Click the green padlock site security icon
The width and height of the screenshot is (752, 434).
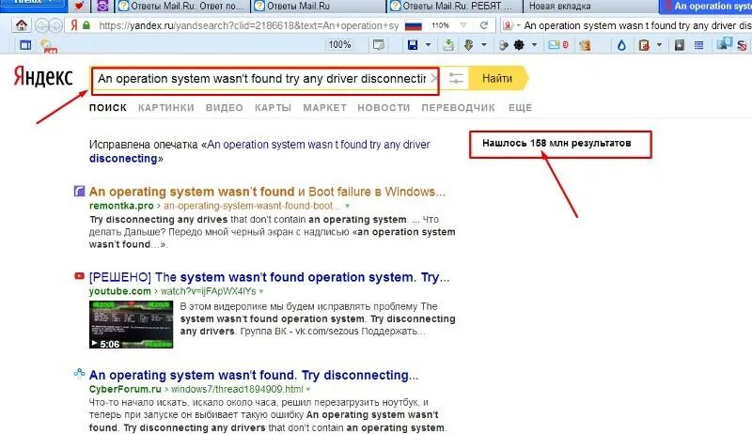pos(86,25)
